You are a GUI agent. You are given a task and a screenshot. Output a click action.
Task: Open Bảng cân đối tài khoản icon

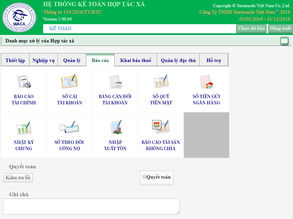point(115,82)
